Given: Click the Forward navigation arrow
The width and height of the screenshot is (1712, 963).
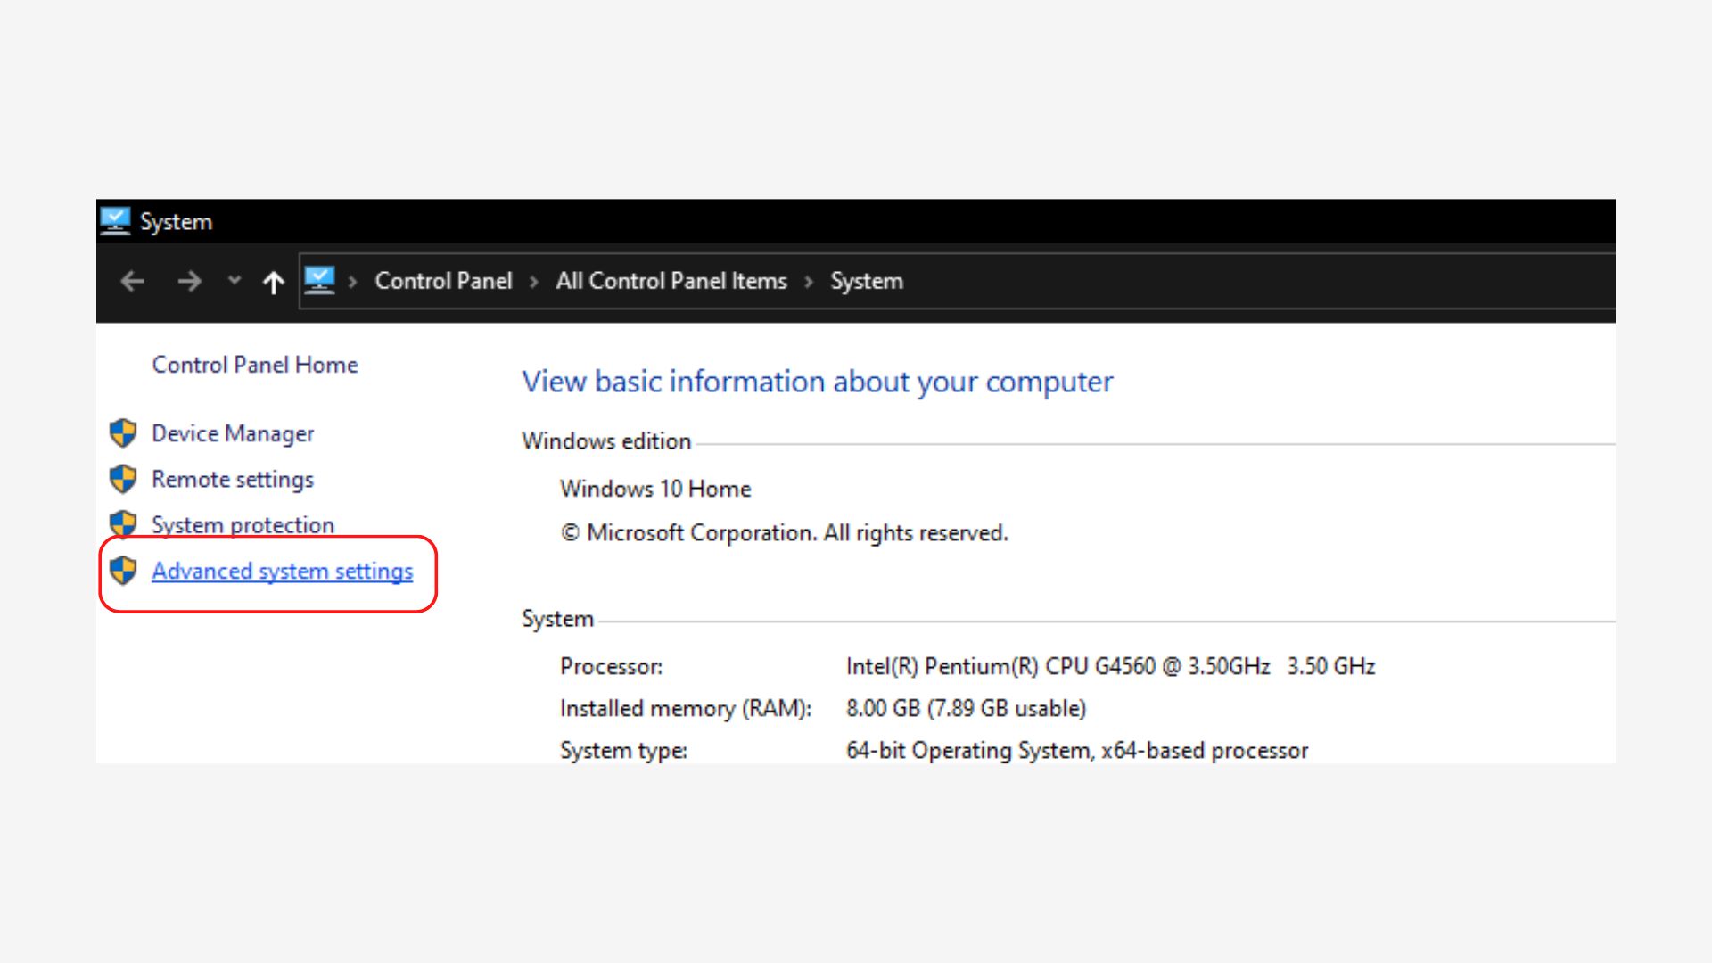Looking at the screenshot, I should click(x=189, y=282).
